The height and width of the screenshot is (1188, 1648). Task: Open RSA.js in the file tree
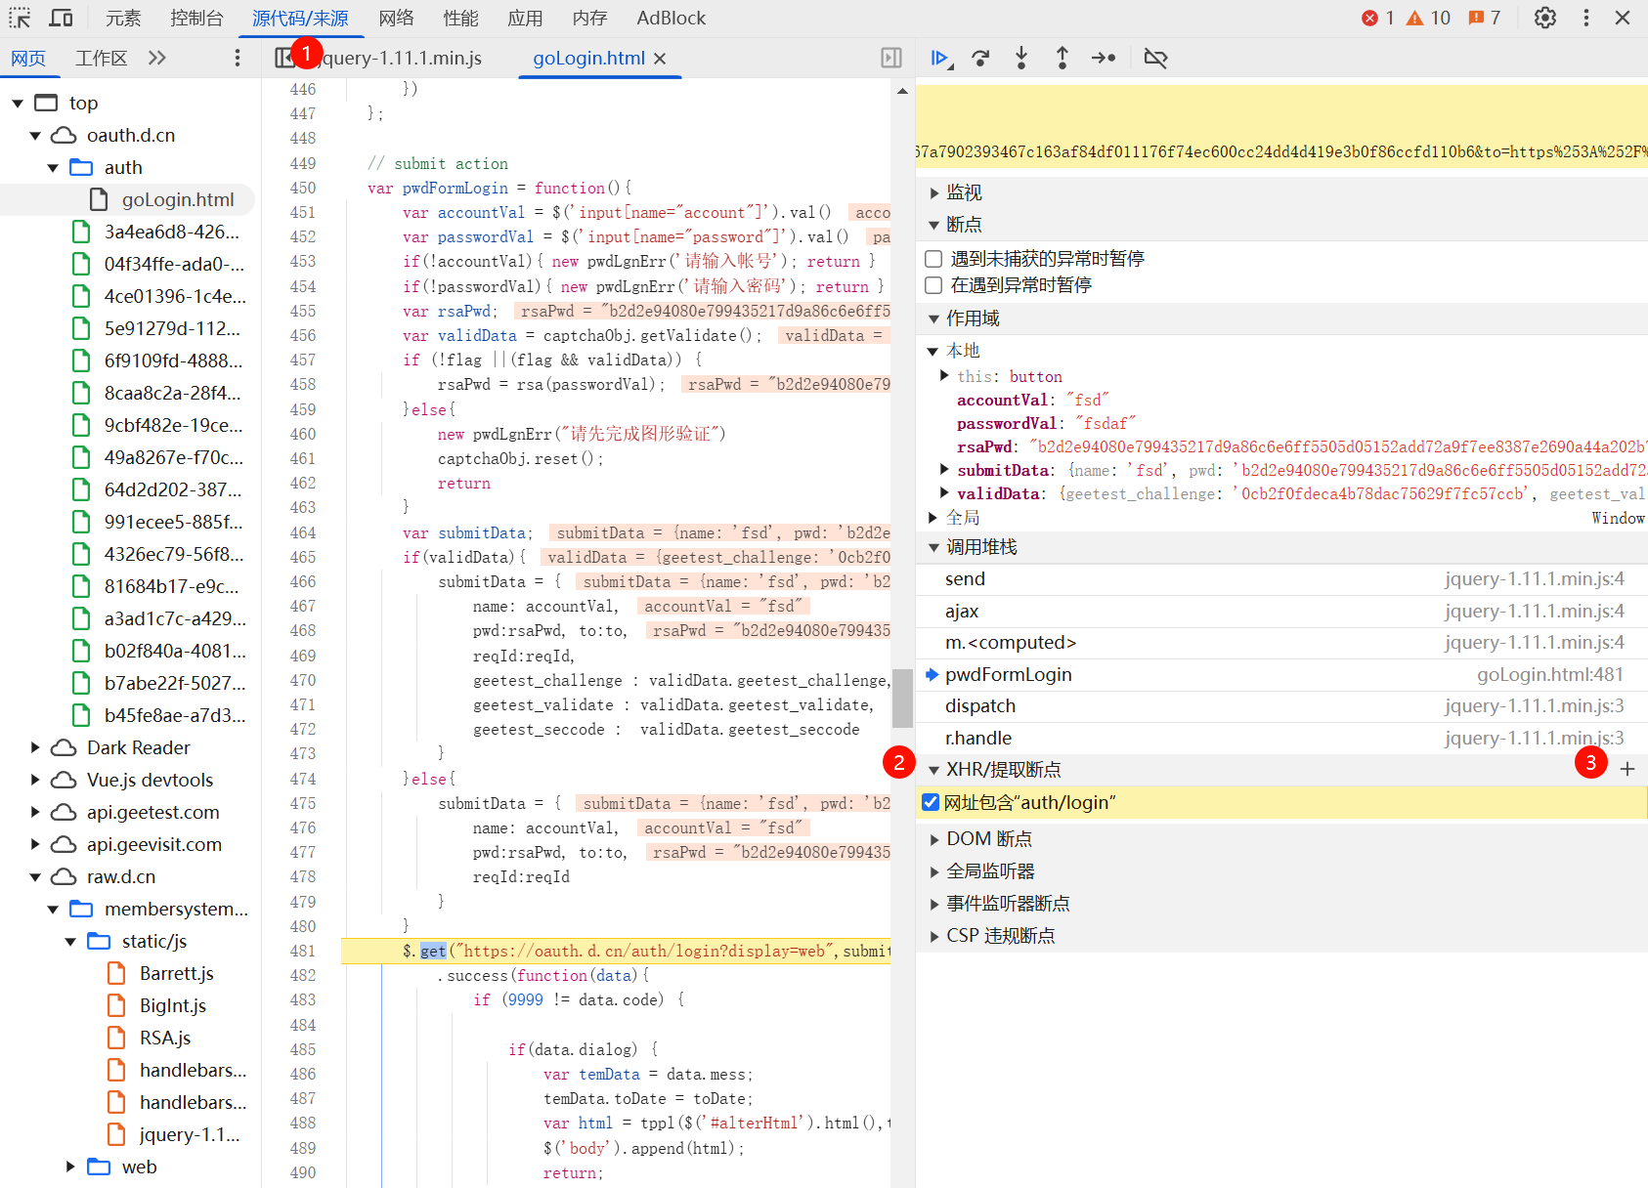coord(164,1038)
